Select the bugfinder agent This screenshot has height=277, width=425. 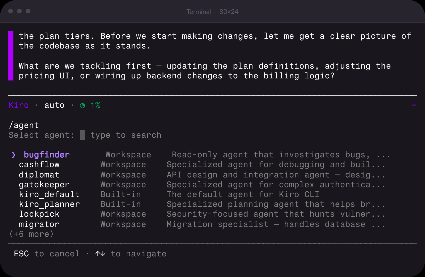click(x=47, y=155)
